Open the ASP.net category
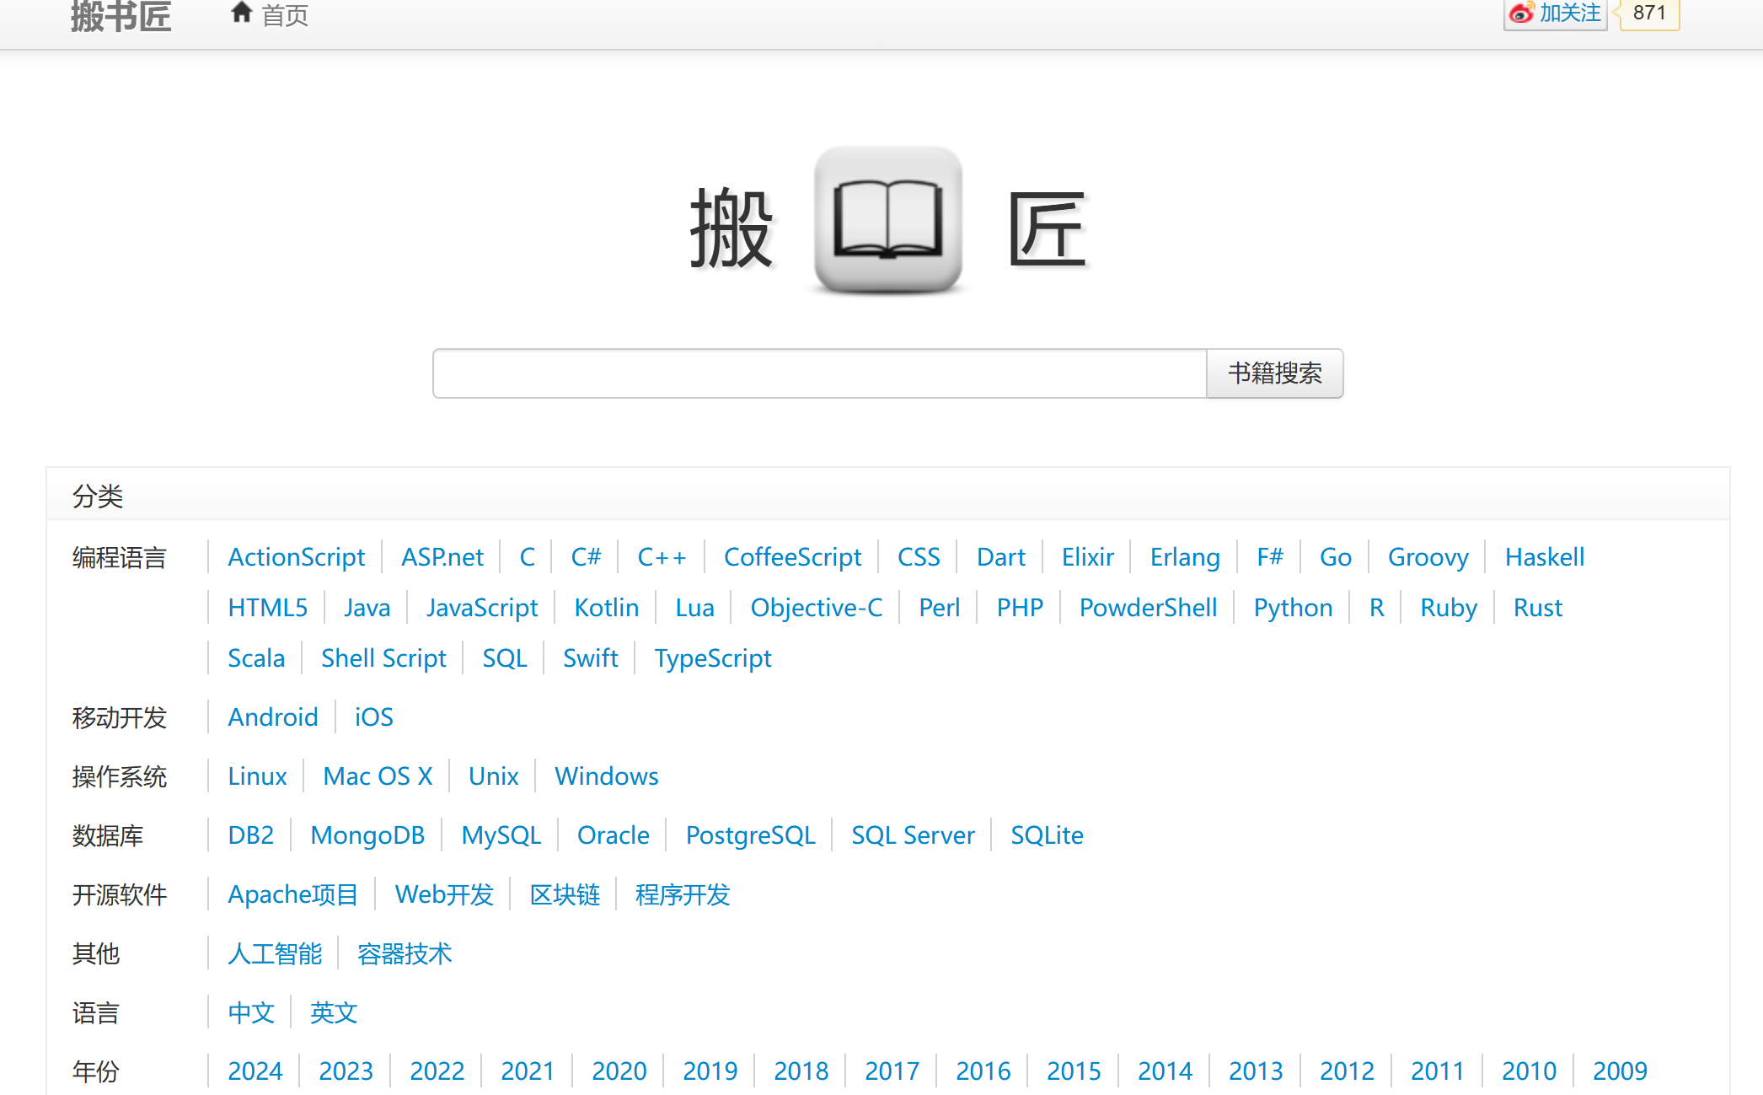 click(442, 557)
